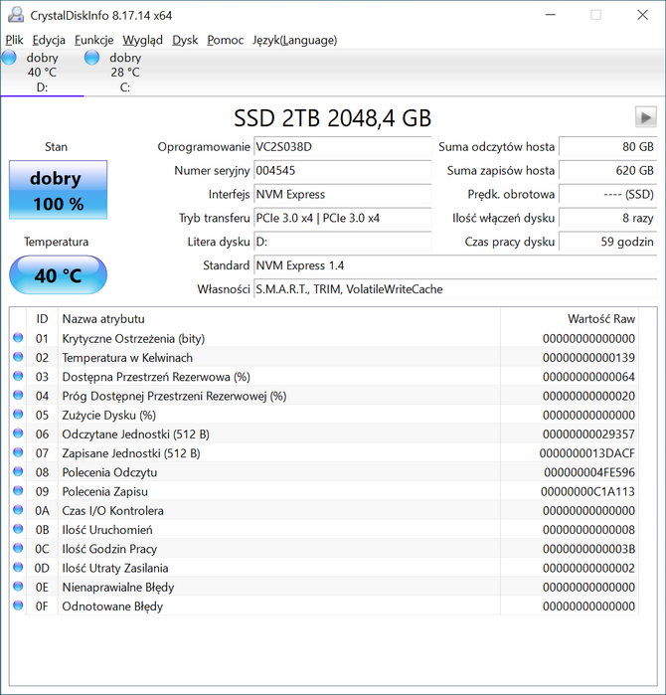Select the 'Zużycie Dysku (%)' row text

pos(109,415)
